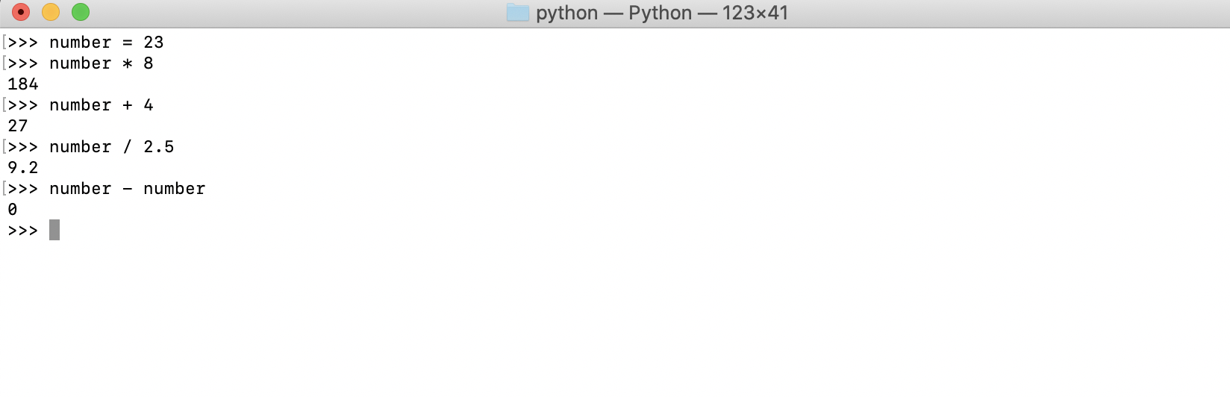Click the folder icon in title bar
This screenshot has height=397, width=1230.
[x=517, y=13]
